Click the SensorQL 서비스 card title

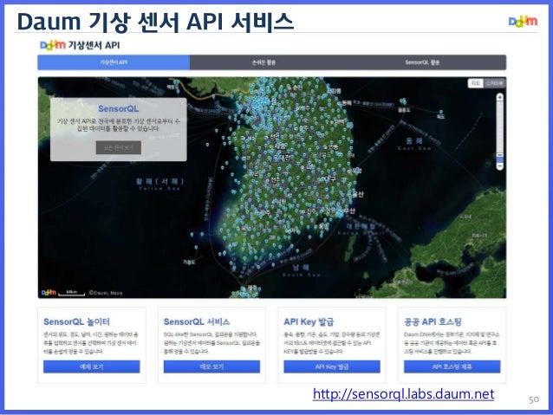pyautogui.click(x=197, y=321)
